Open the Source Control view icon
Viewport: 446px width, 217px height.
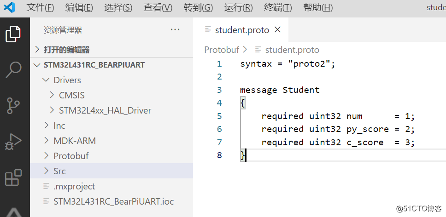click(x=13, y=105)
